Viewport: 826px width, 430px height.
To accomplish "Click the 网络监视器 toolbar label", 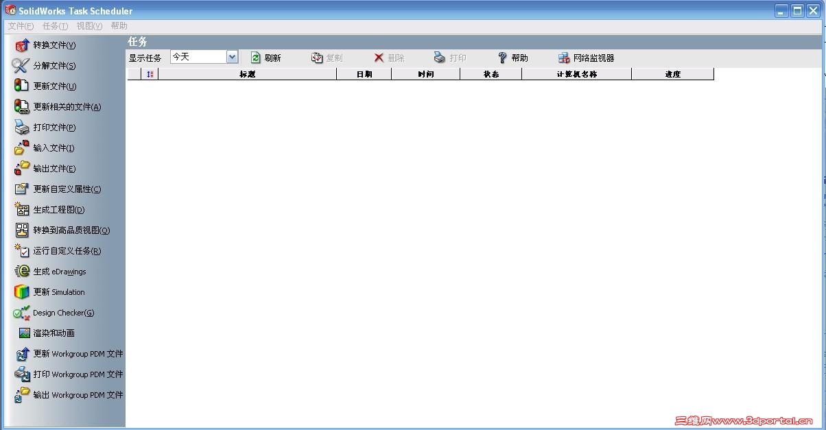I will click(594, 58).
